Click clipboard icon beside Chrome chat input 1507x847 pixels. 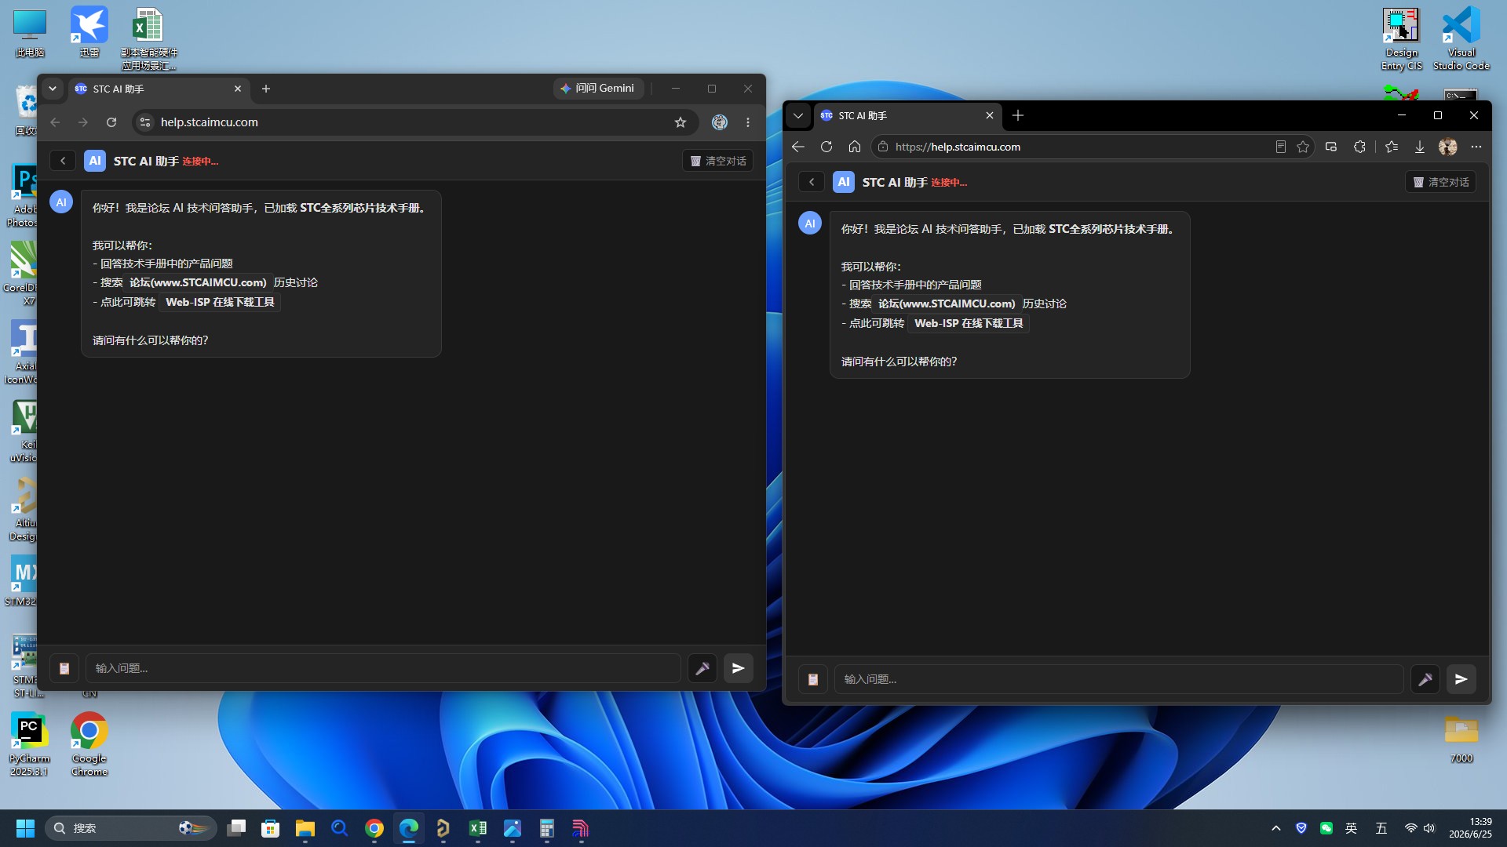tap(64, 668)
